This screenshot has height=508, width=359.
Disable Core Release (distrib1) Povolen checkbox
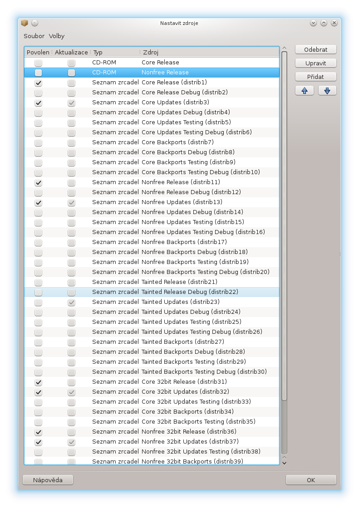click(x=38, y=83)
